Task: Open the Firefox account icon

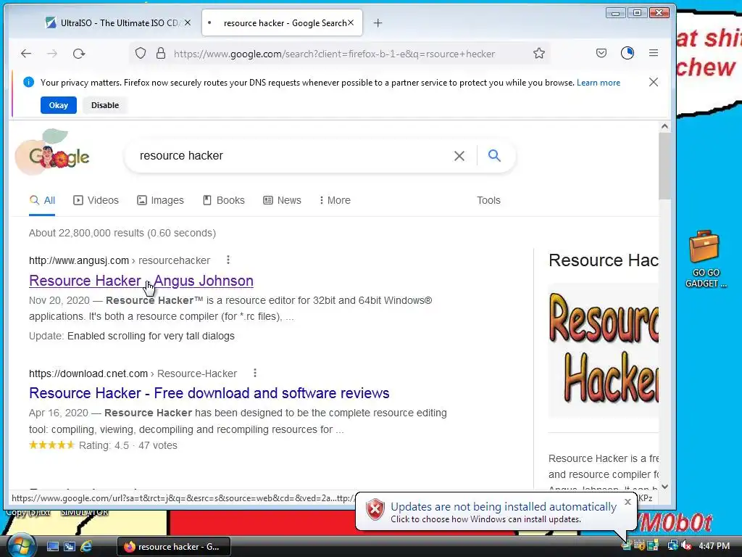Action: pos(628,53)
